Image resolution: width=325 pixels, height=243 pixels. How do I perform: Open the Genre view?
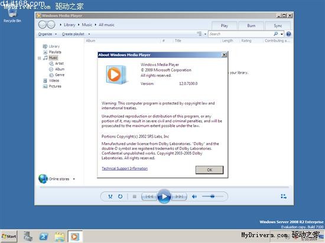point(60,75)
